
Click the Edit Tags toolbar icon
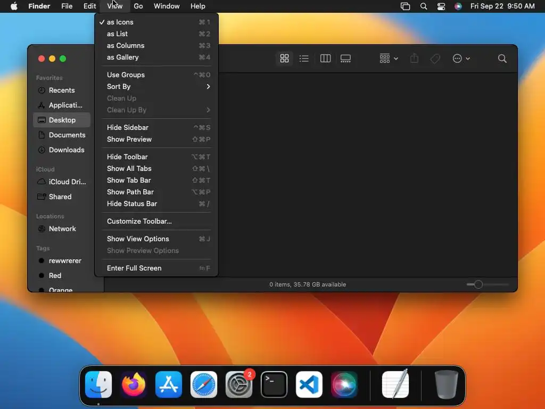[x=435, y=59]
